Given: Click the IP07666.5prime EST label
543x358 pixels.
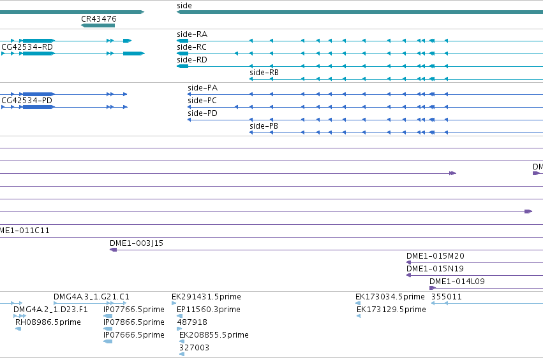Looking at the screenshot, I should point(133,335).
